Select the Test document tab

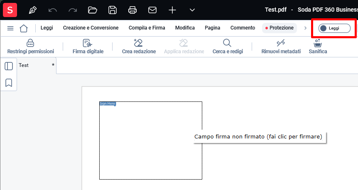coord(37,65)
